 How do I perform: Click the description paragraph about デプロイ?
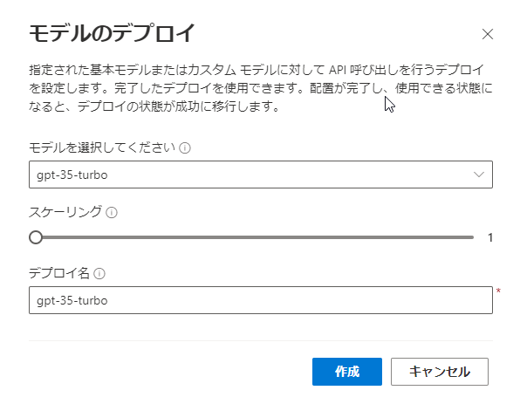(x=261, y=88)
